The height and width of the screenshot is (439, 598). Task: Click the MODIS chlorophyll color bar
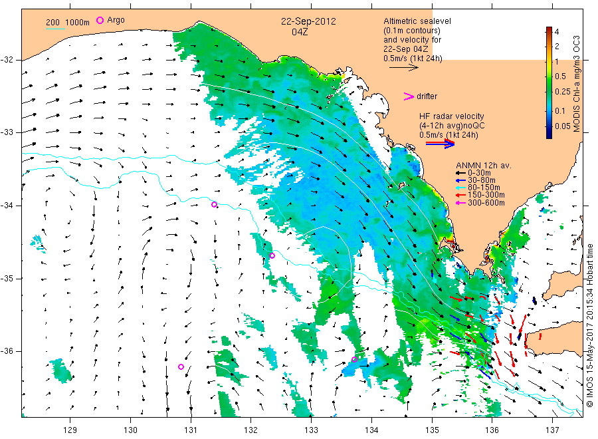tap(549, 82)
